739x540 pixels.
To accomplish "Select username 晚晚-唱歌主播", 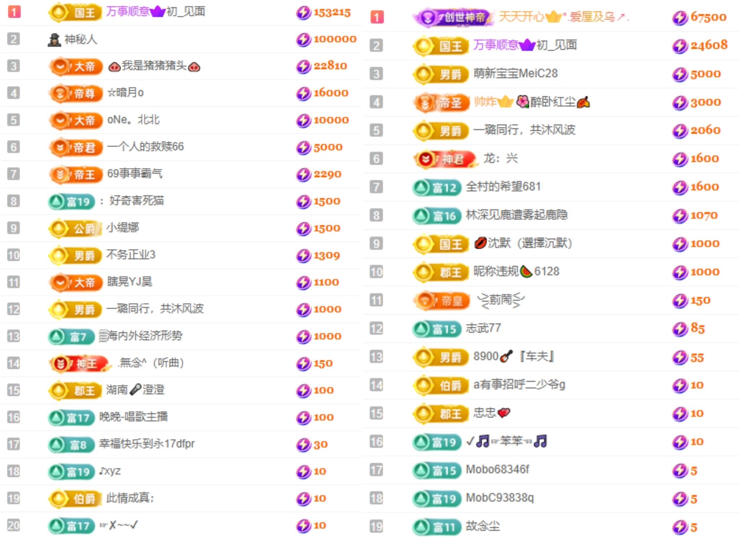I will point(133,417).
